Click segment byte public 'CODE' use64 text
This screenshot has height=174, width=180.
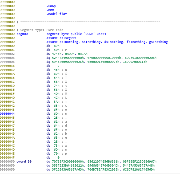76,34
